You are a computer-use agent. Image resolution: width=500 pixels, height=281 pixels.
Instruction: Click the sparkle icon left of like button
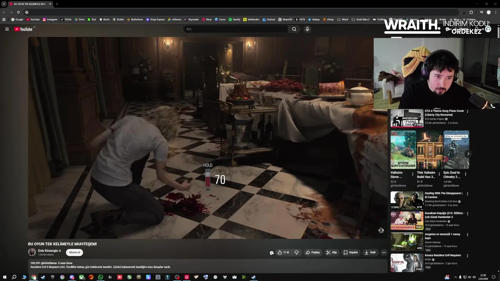271,253
